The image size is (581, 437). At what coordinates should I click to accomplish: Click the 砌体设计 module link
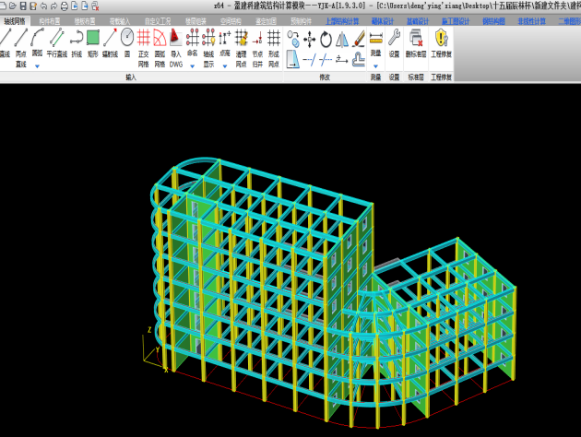[383, 18]
